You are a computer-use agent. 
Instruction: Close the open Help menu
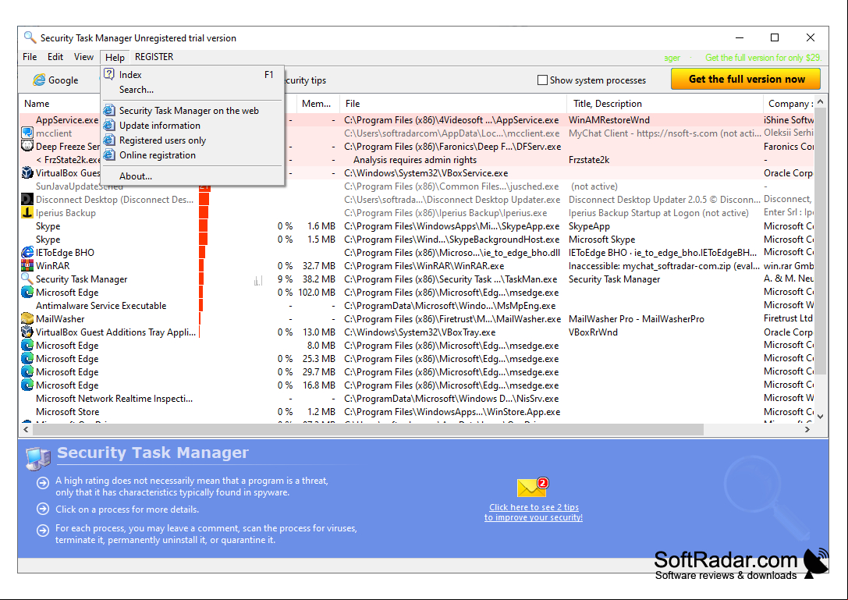pos(115,58)
